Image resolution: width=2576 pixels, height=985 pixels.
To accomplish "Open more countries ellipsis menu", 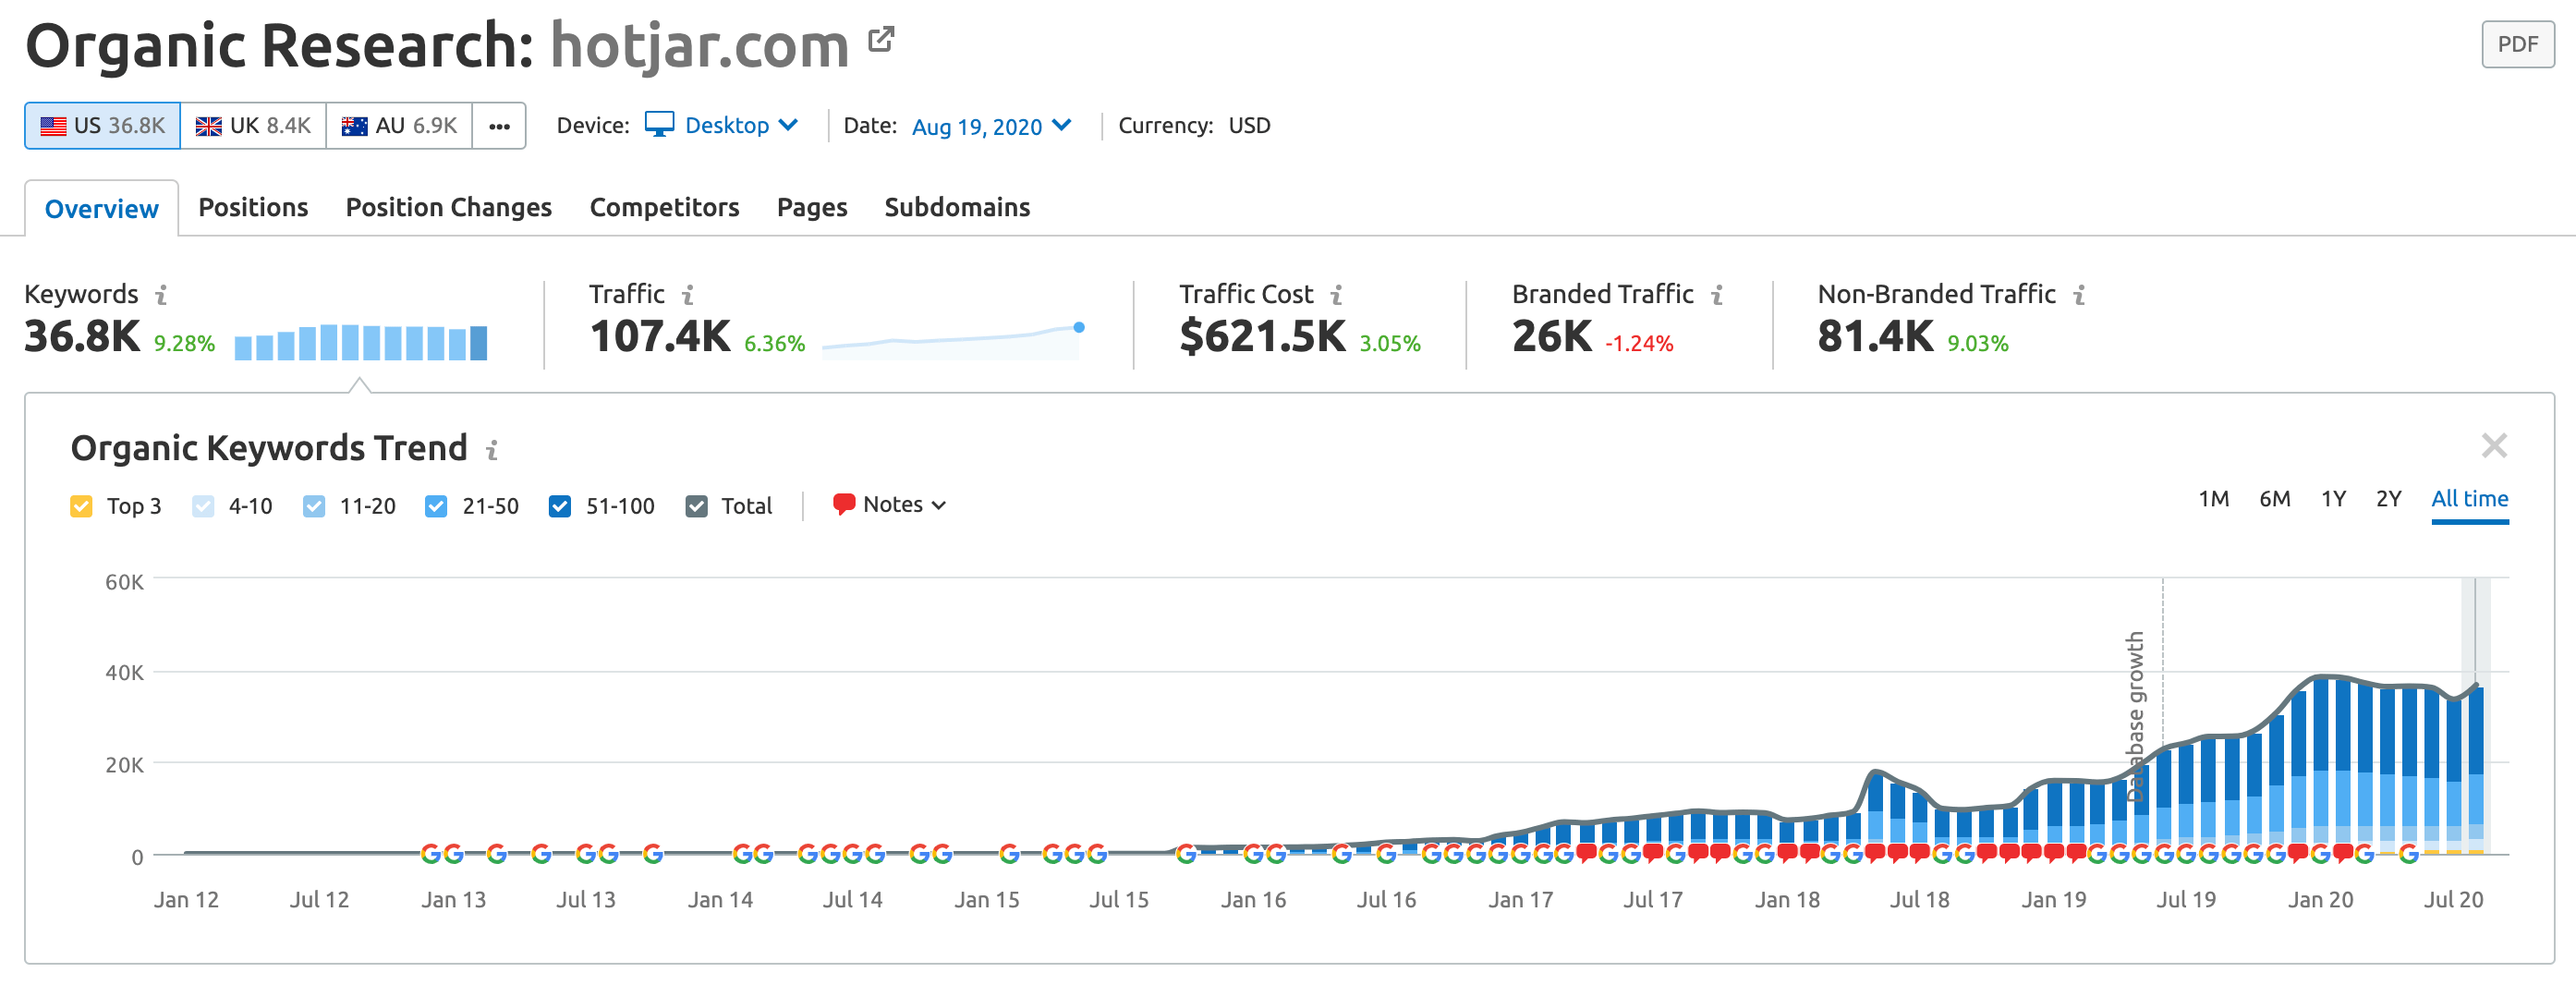I will (x=499, y=126).
